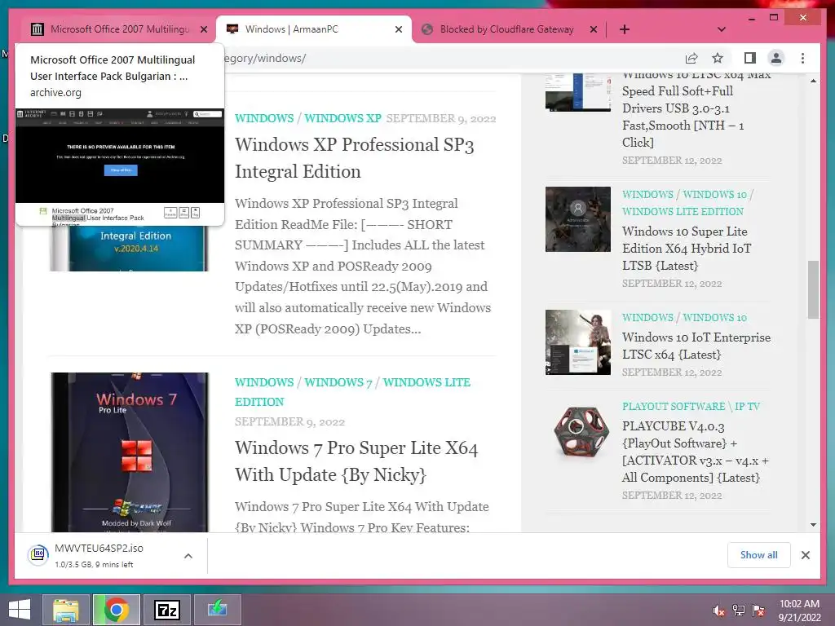Open the WINDOWS LITE EDITION category under Windows 7 post
835x626 pixels.
352,392
